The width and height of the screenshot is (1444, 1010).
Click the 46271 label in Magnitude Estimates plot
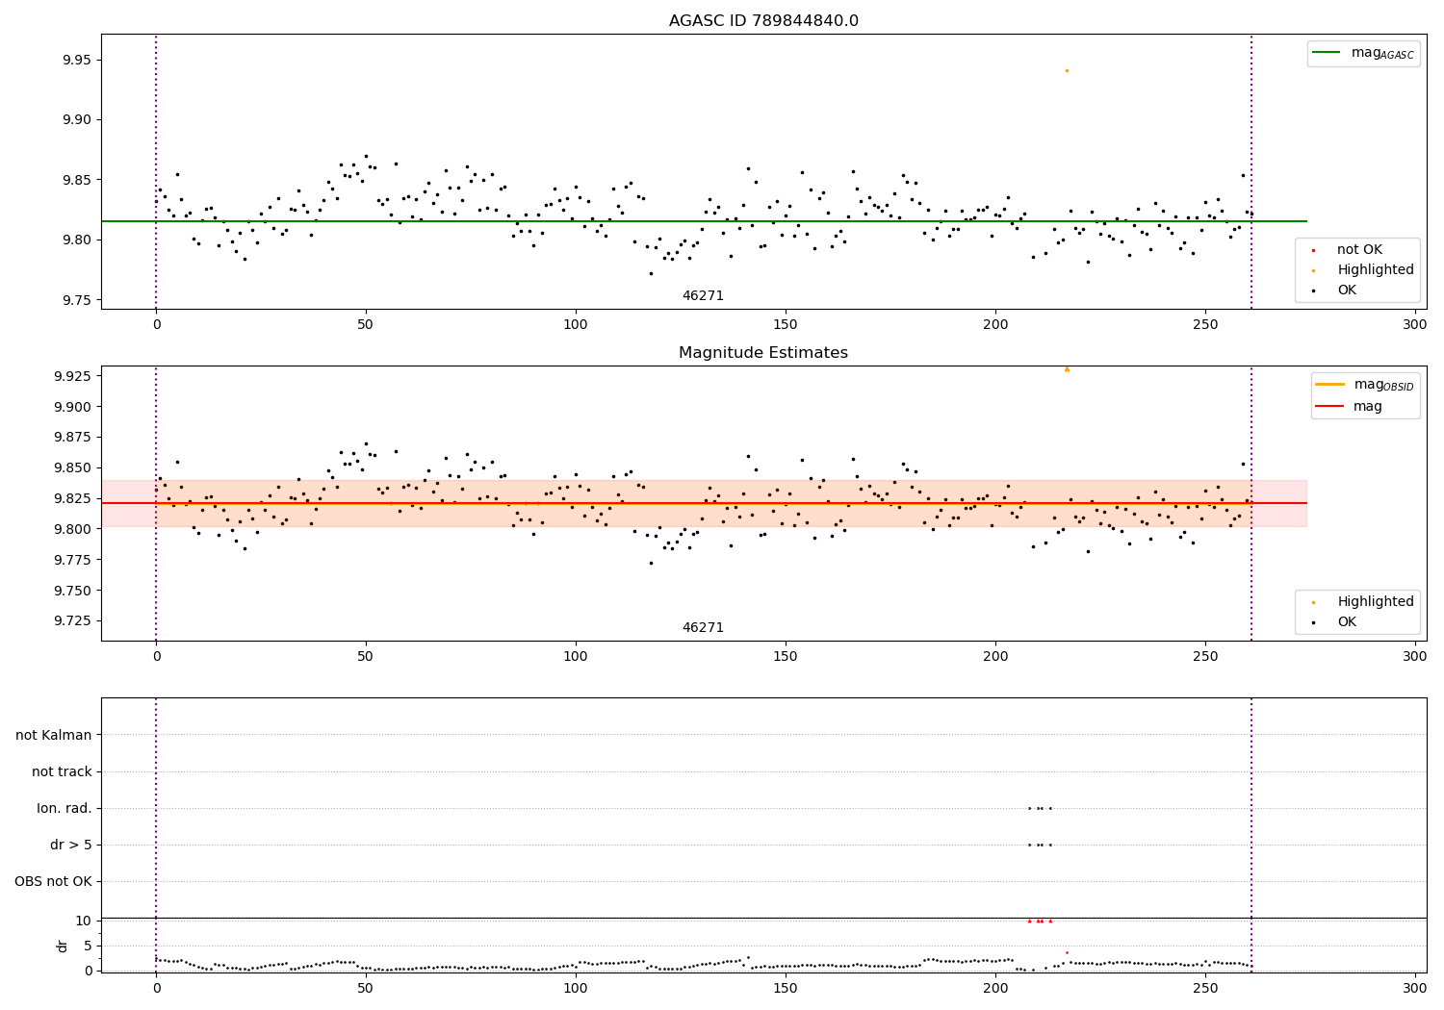[x=703, y=628]
